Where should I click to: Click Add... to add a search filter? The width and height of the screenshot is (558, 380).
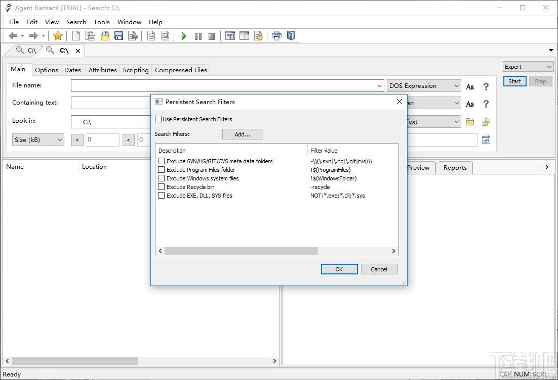click(243, 134)
